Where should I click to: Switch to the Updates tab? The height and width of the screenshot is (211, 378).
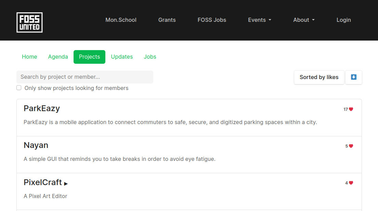pyautogui.click(x=122, y=57)
